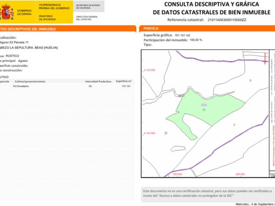Screen dimensions: 275x206
Task: Click 'Participación del inmueble' value 100,00 %
Action: click(196, 40)
